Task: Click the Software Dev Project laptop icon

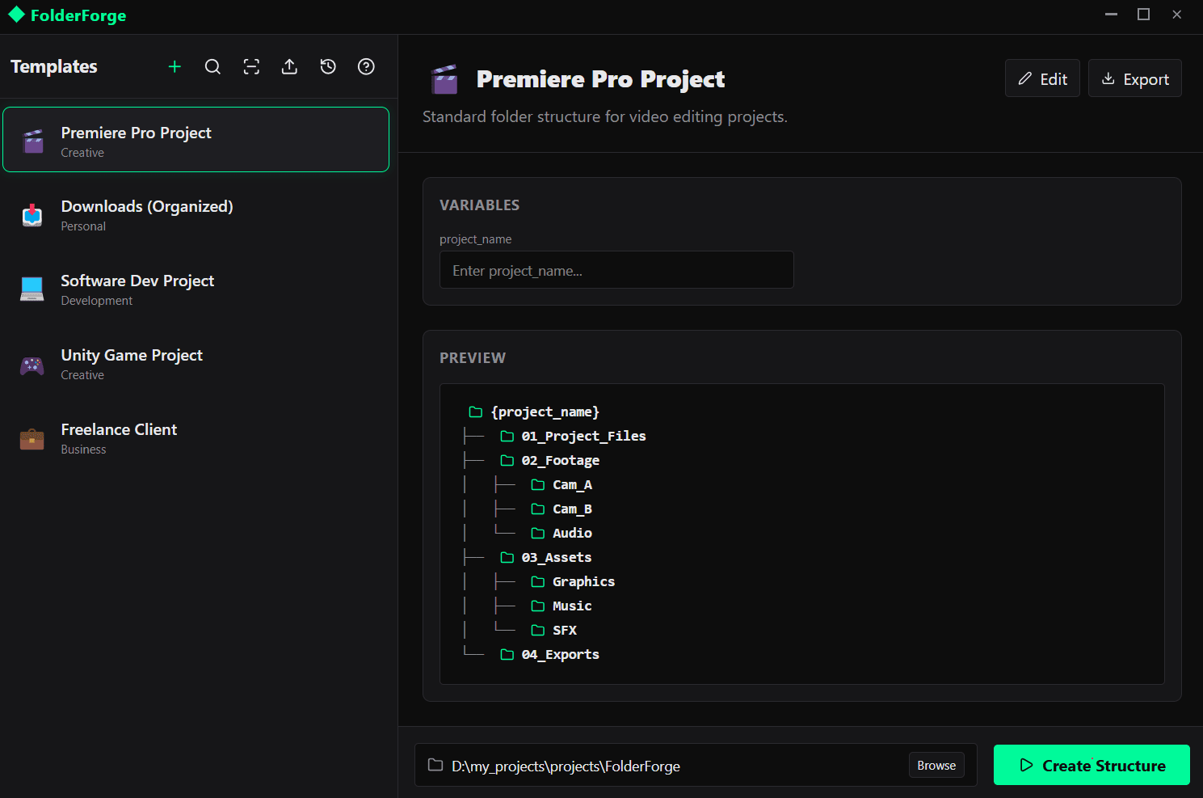Action: coord(32,289)
